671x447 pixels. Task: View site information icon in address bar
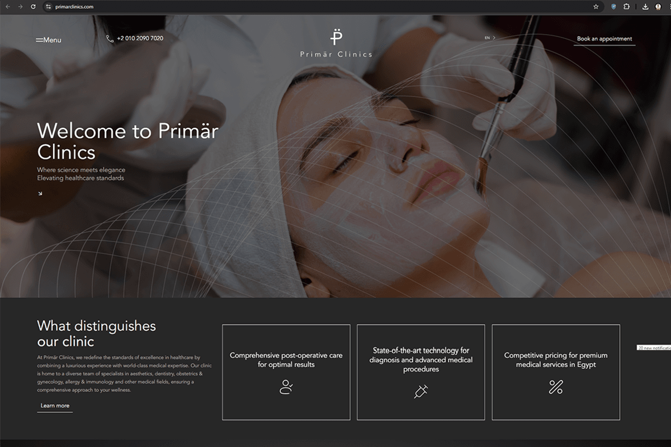(x=48, y=7)
